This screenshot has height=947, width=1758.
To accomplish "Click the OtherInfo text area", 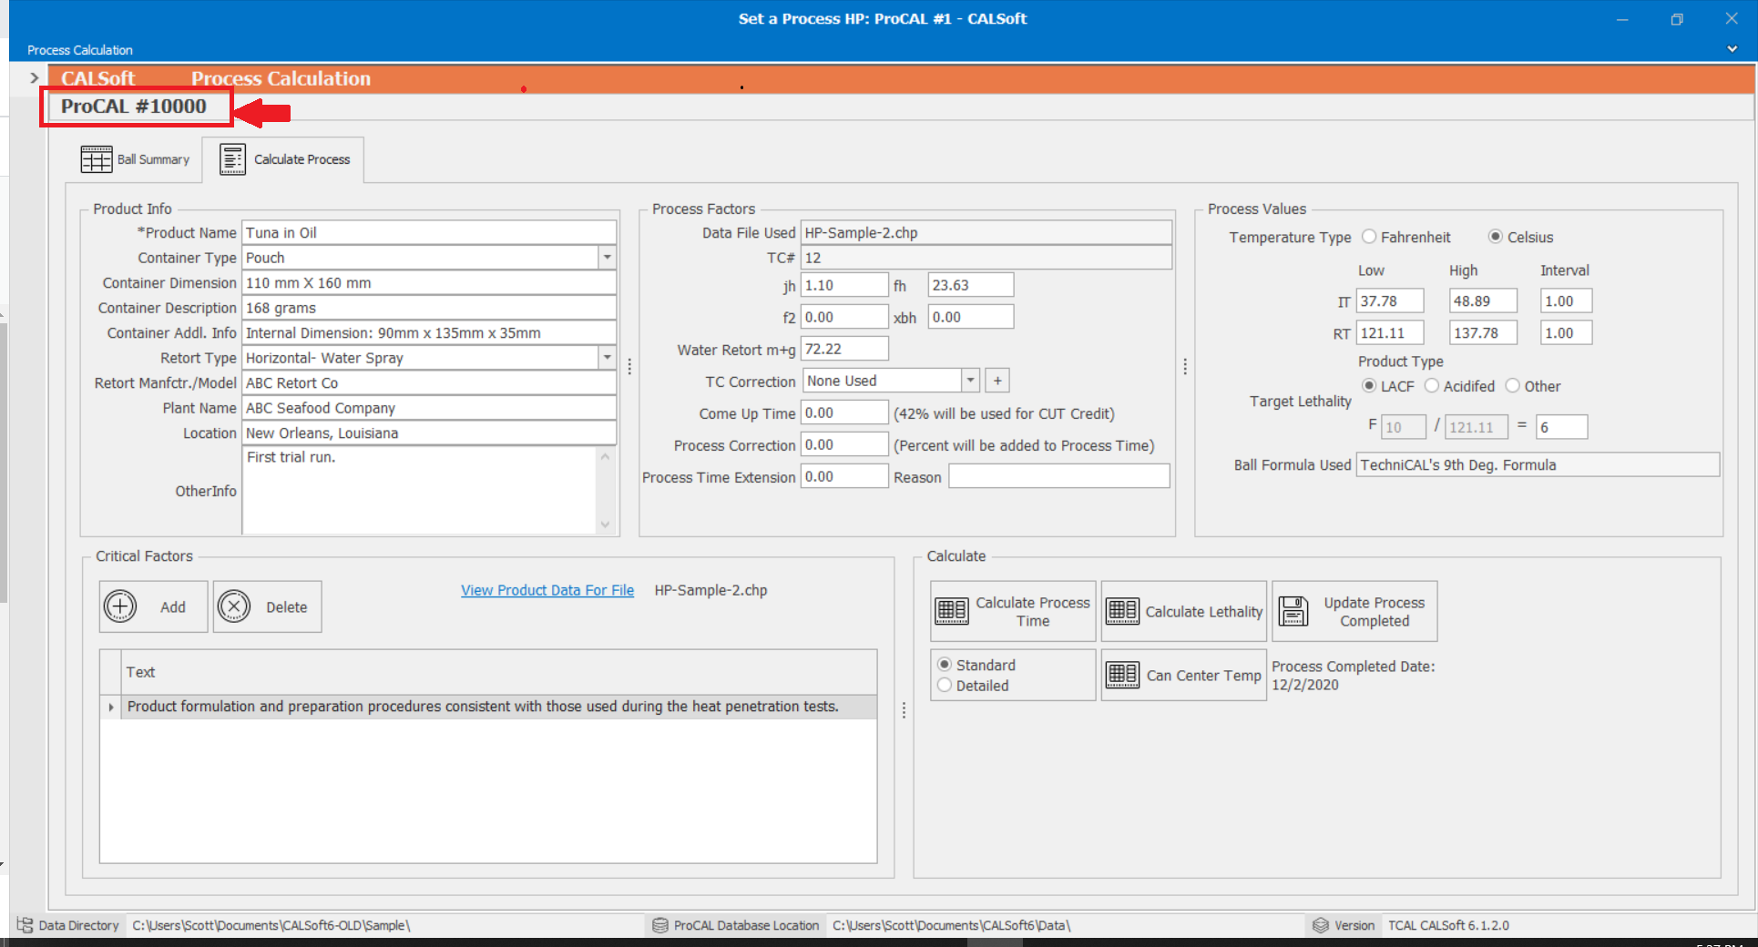I will point(419,490).
